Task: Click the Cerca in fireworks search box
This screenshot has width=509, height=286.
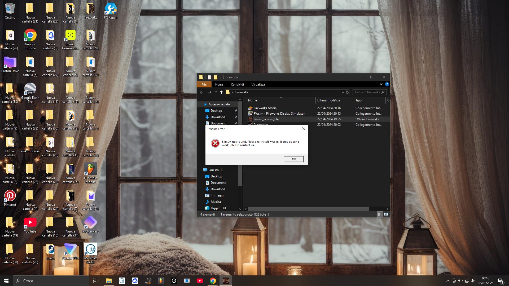Action: point(367,92)
